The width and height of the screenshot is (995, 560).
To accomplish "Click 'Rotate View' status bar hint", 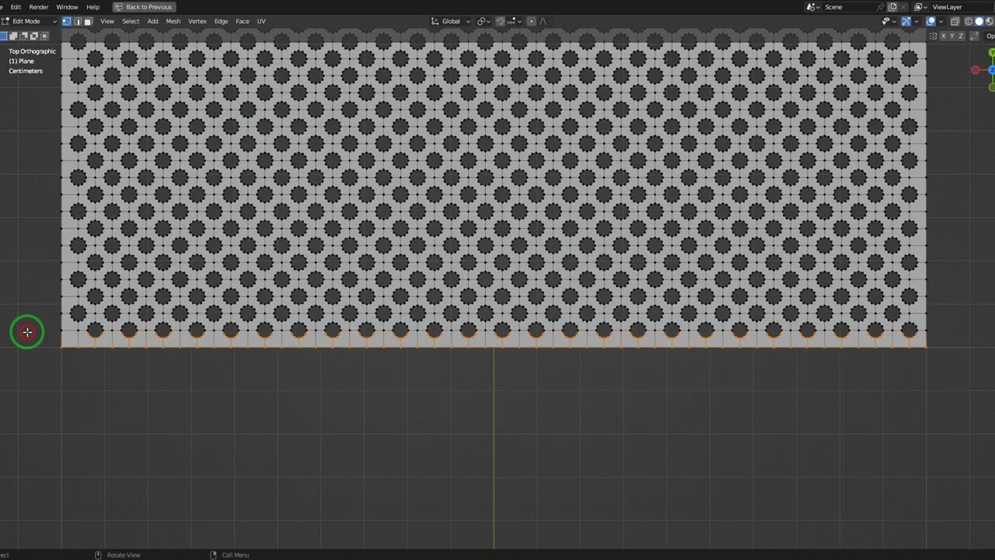I will 124,555.
